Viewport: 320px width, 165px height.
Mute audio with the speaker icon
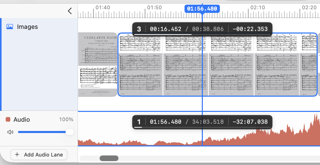(x=10, y=132)
